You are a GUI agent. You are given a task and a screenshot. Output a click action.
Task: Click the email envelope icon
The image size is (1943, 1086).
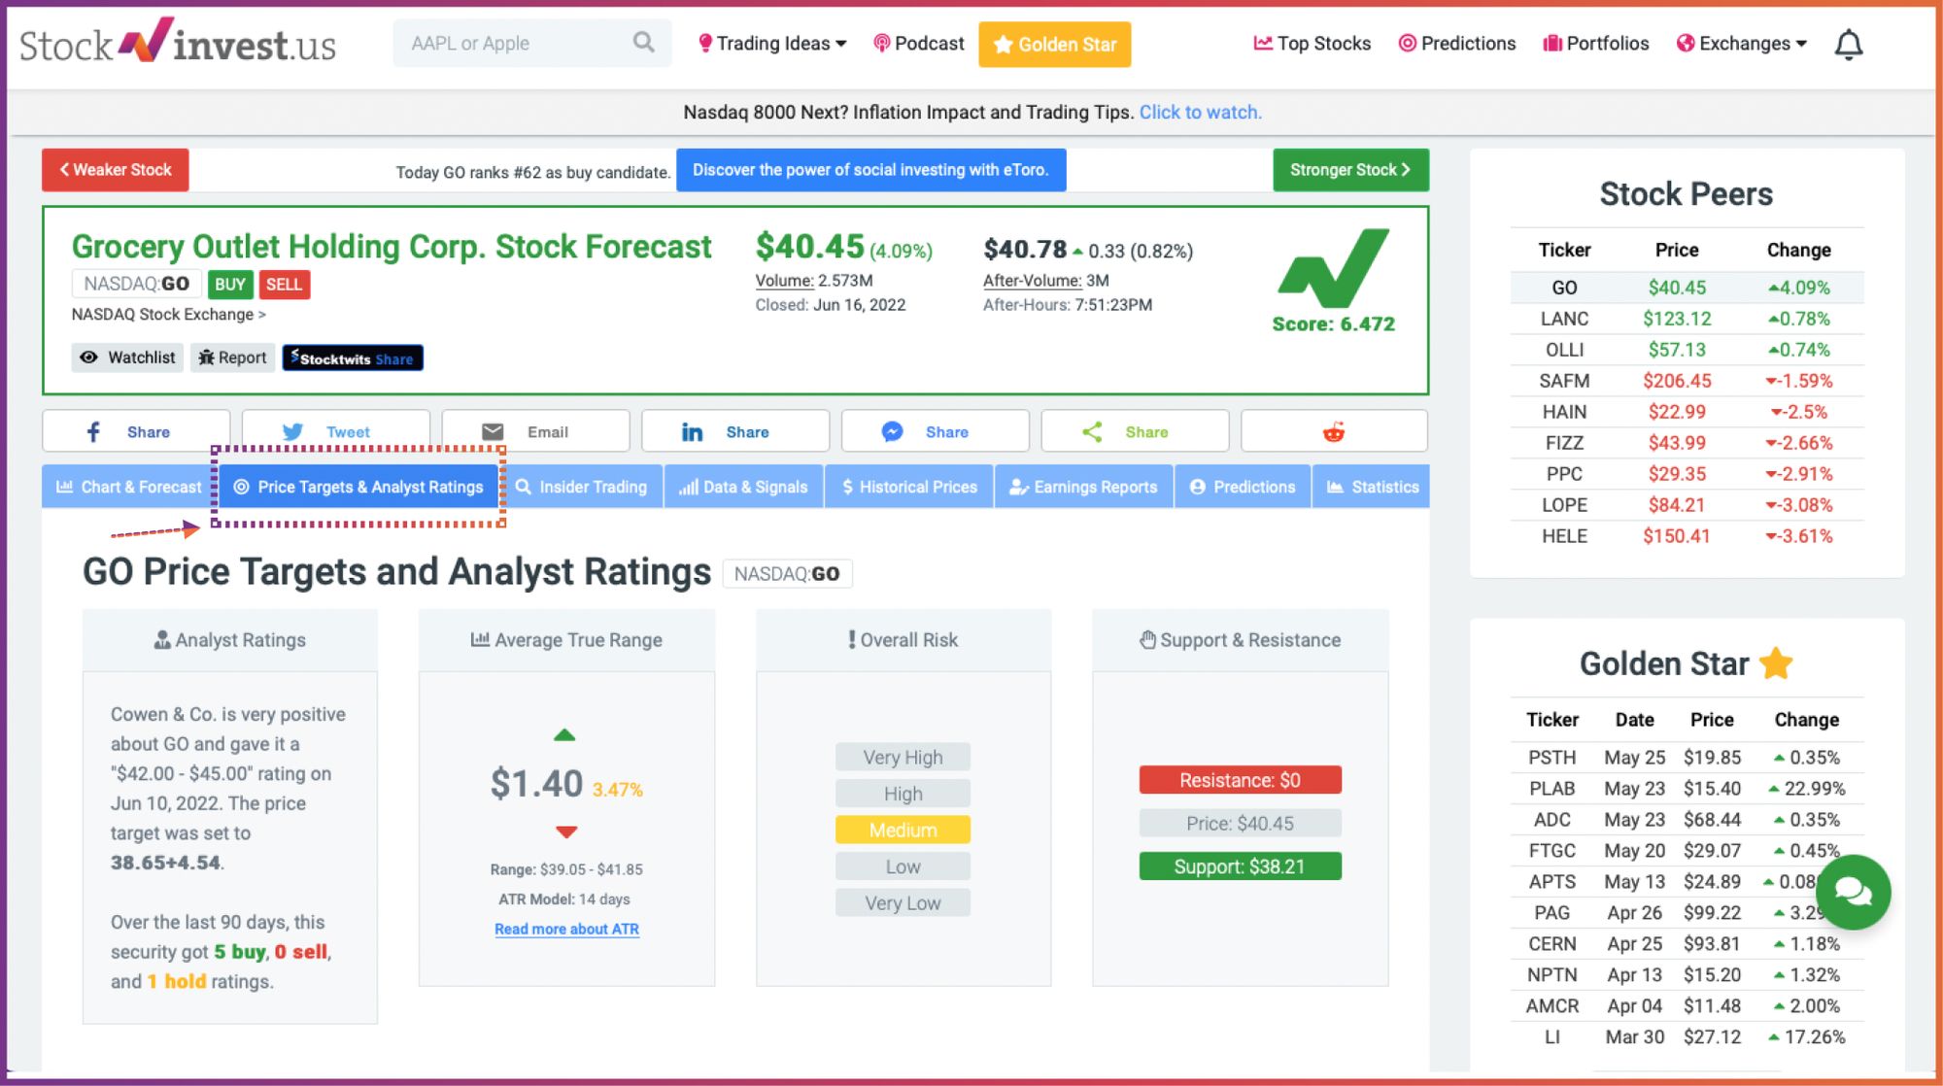pyautogui.click(x=493, y=431)
